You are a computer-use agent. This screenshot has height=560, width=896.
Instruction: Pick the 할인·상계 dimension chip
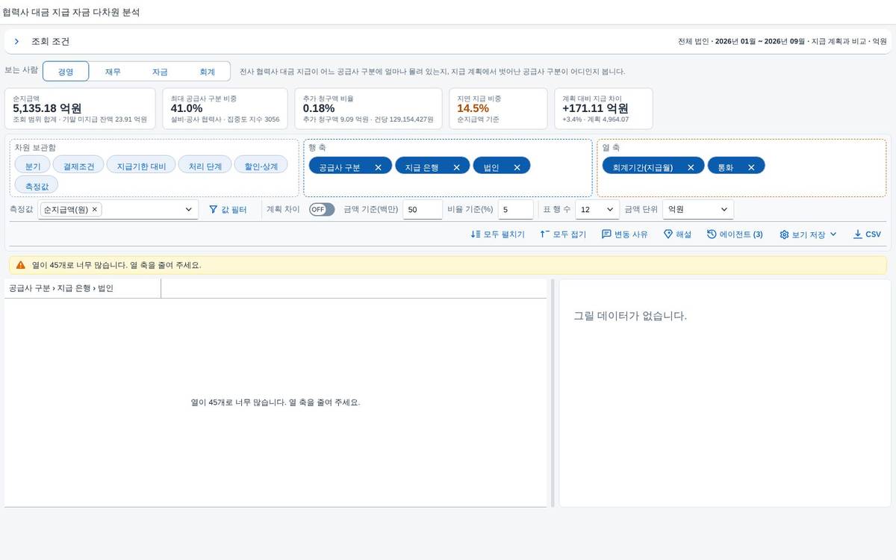point(261,165)
